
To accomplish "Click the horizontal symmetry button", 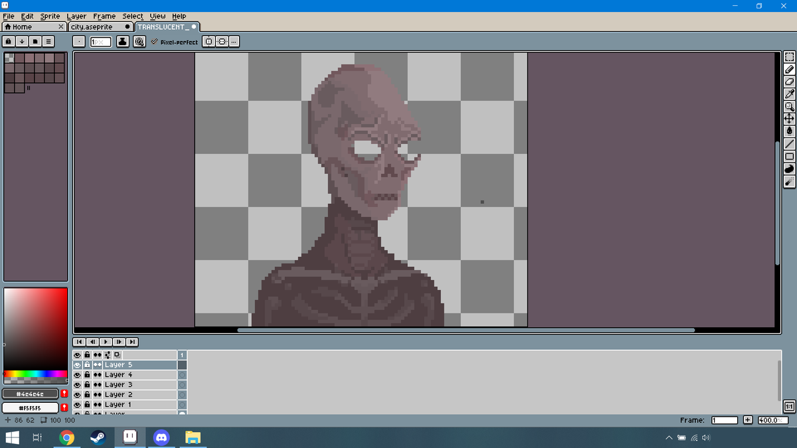I will [209, 42].
